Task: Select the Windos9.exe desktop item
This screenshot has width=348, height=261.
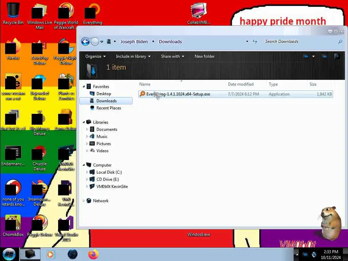Action: click(198, 234)
